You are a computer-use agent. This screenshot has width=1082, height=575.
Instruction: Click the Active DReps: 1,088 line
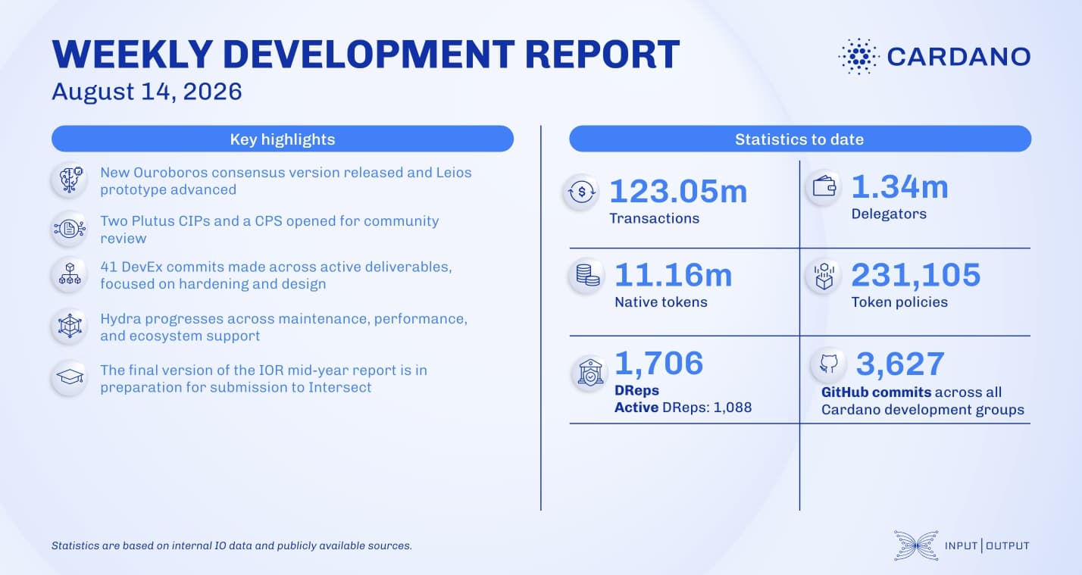(683, 408)
